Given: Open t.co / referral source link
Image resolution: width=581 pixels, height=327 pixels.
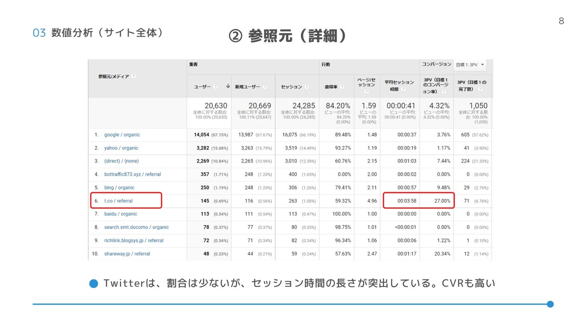Looking at the screenshot, I should [119, 201].
